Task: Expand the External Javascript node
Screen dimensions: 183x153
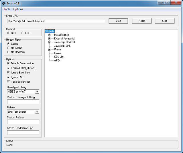Action: click(50, 39)
